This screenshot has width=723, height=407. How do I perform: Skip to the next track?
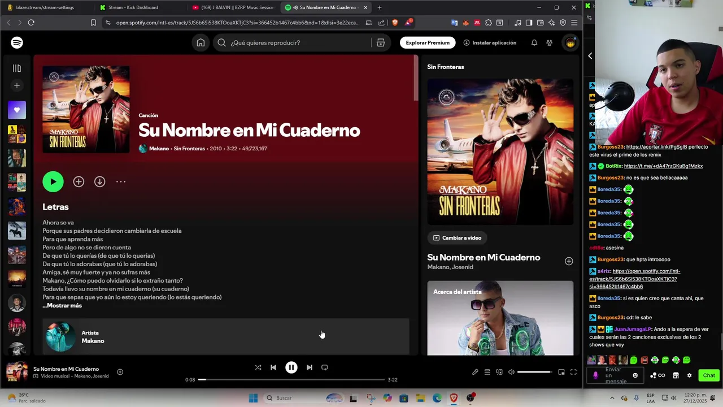click(309, 367)
